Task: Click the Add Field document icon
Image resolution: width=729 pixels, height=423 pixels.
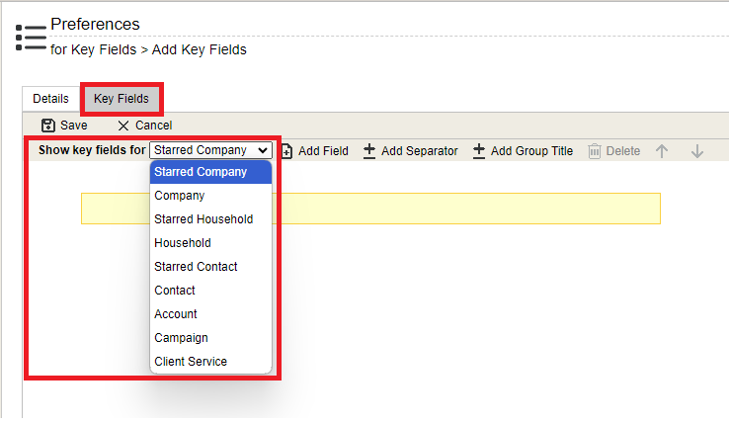Action: [x=286, y=151]
